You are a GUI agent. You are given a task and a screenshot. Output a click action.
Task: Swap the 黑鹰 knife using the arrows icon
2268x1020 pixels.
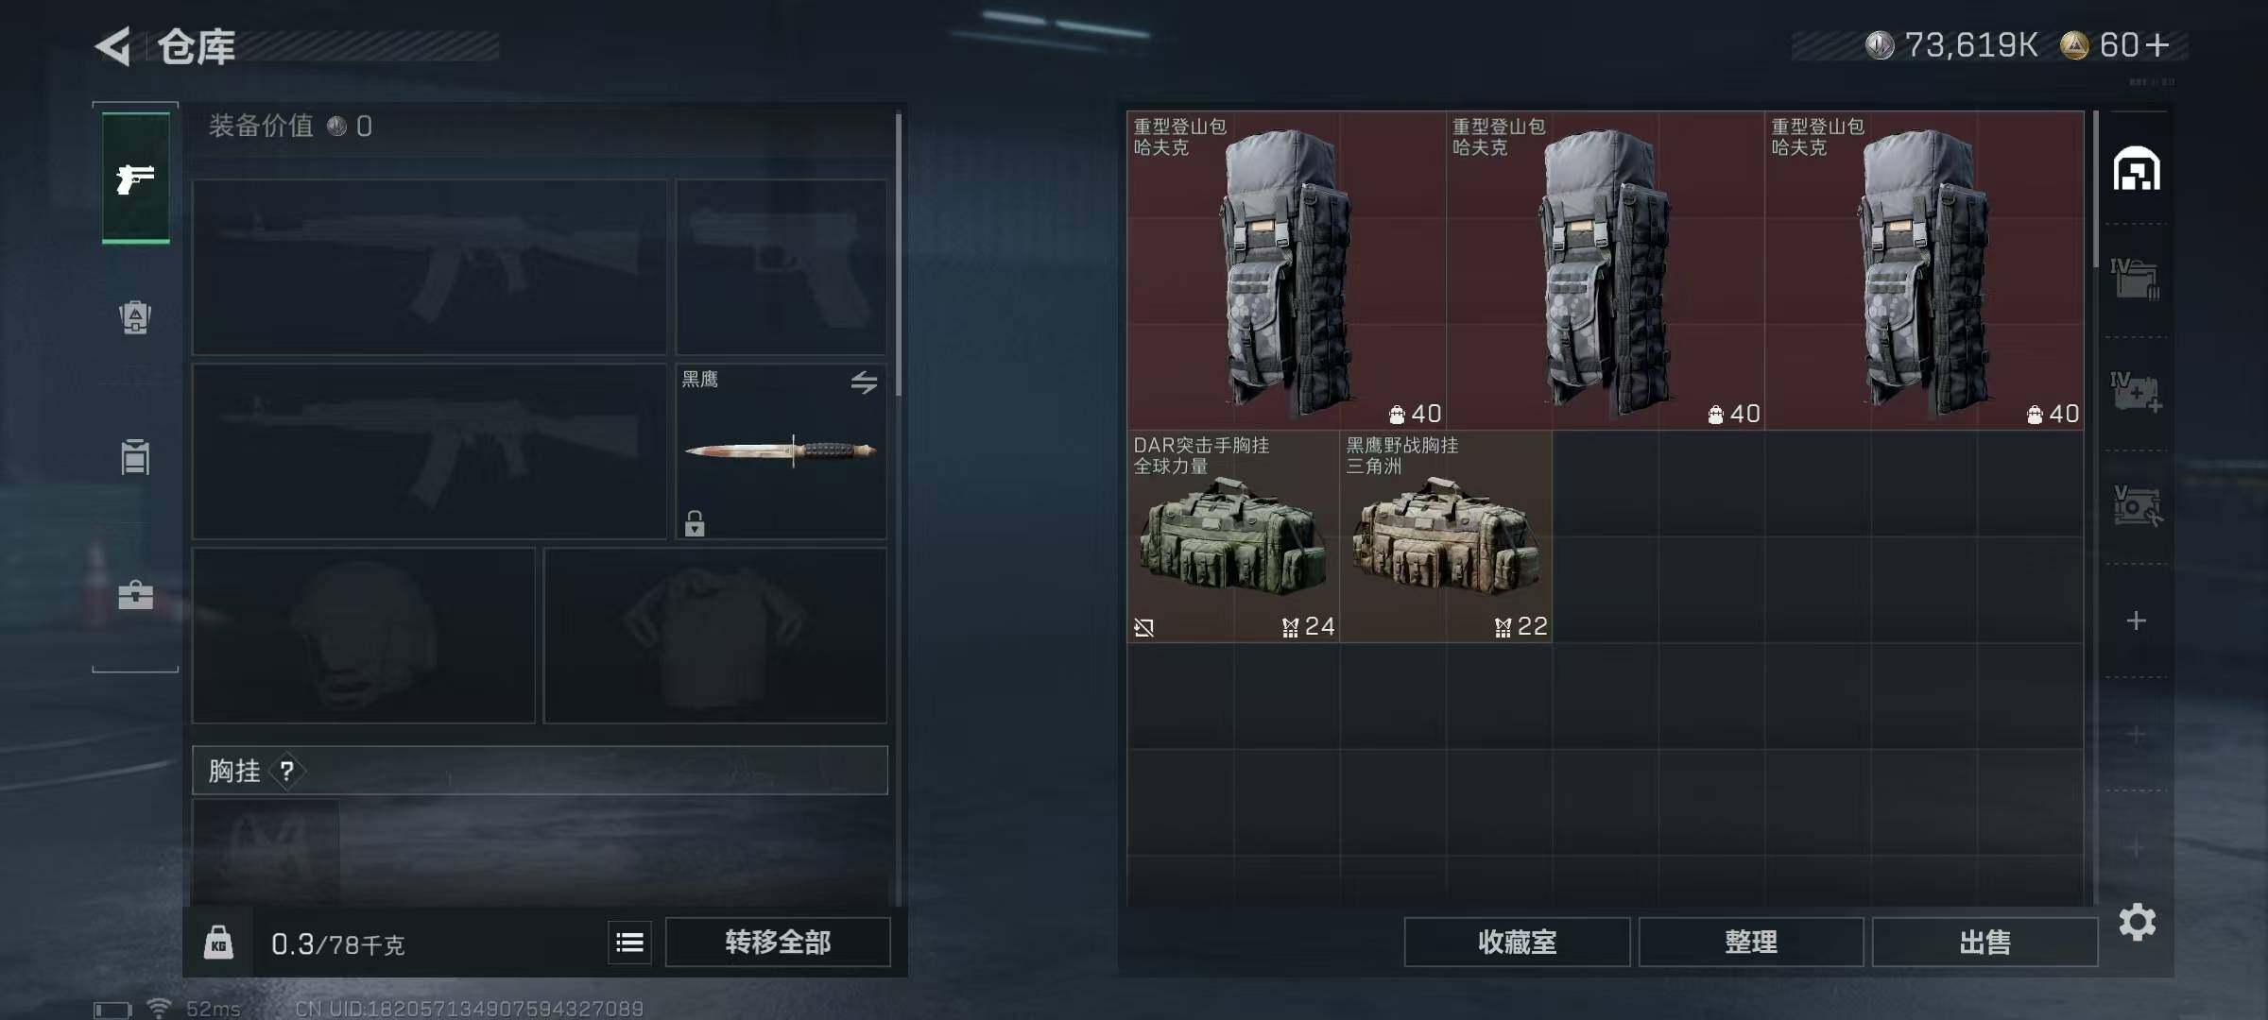[x=864, y=382]
